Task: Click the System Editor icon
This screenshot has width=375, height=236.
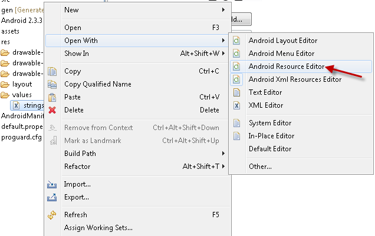Action: tap(237, 123)
